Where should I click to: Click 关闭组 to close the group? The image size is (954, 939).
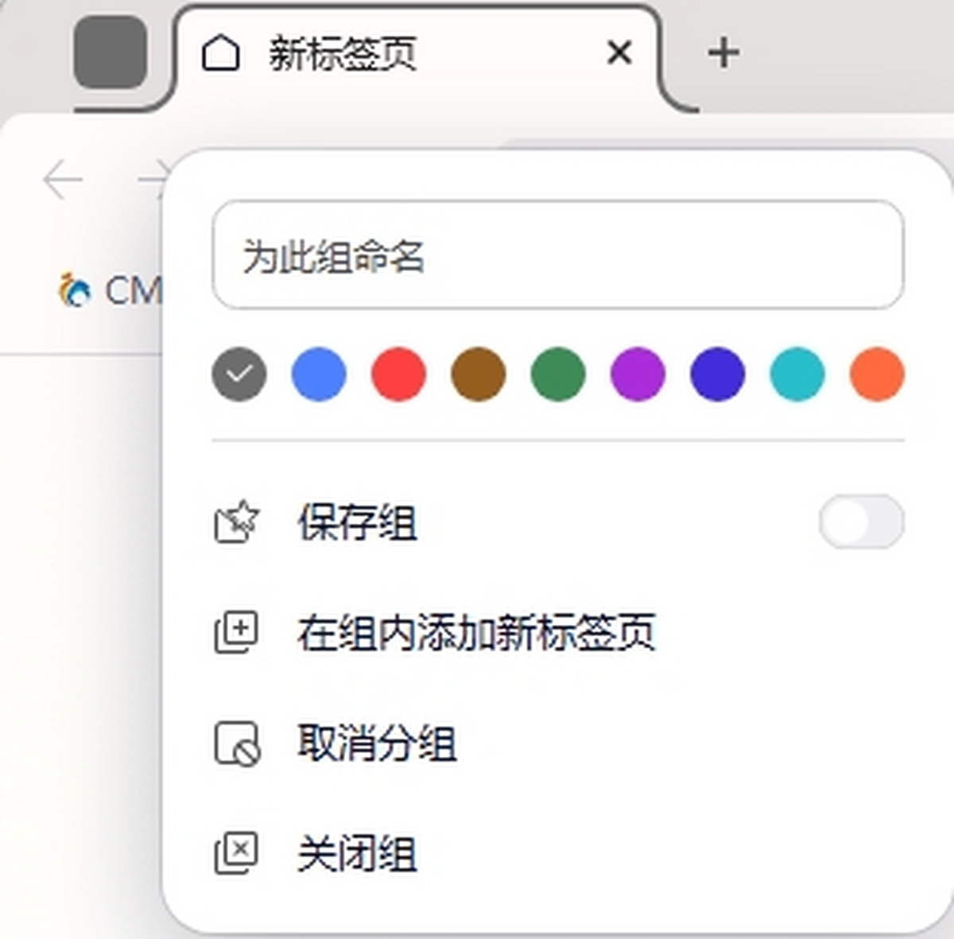(357, 851)
